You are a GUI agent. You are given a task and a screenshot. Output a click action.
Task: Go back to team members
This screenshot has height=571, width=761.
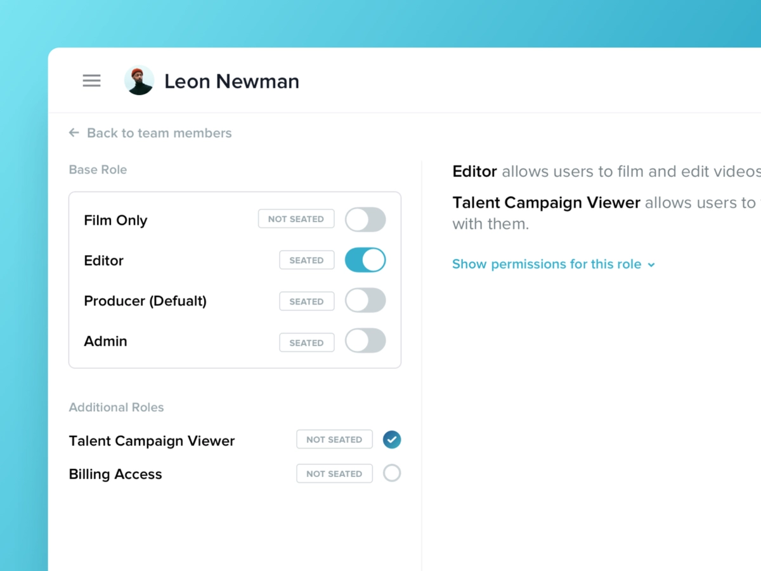coord(159,133)
